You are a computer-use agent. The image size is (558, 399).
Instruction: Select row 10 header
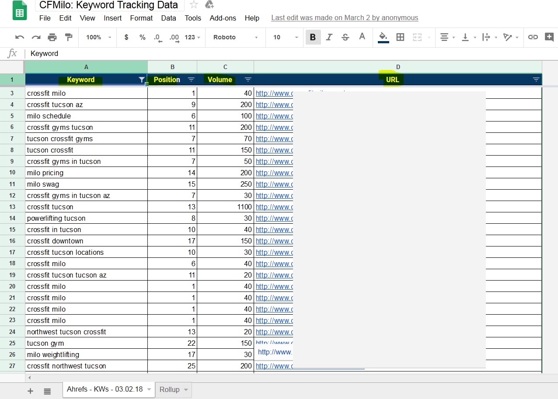click(x=12, y=173)
